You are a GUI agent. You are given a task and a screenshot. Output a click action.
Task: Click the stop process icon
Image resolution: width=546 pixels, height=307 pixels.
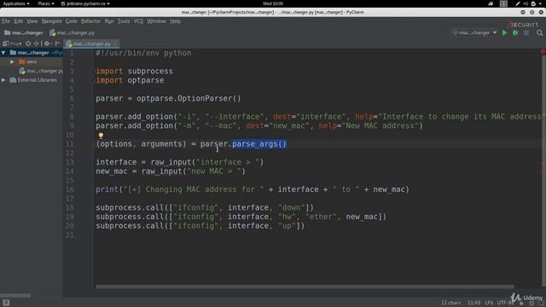click(x=526, y=32)
